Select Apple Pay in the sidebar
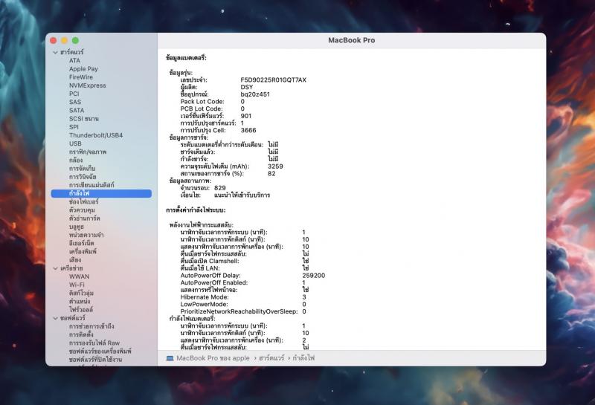Image resolution: width=595 pixels, height=405 pixels. (83, 69)
